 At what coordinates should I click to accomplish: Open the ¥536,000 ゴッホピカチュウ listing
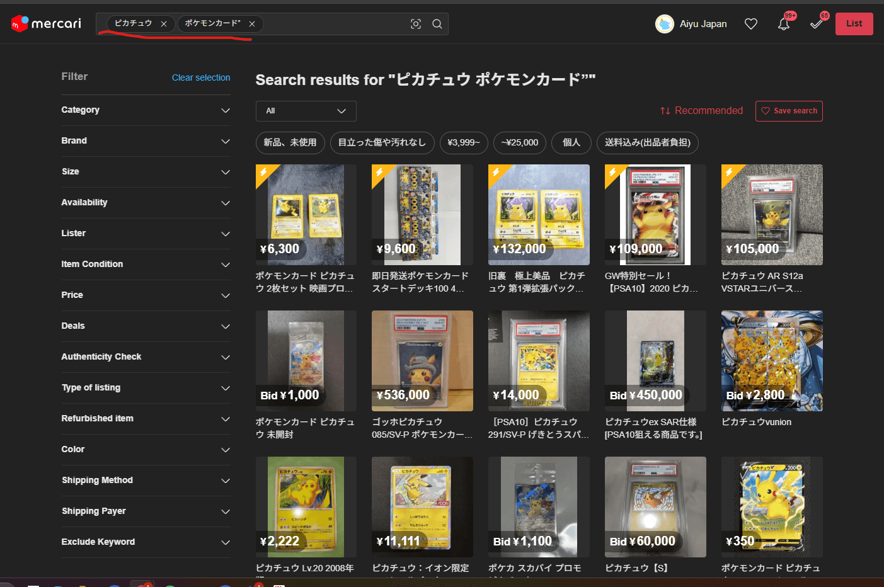click(422, 361)
